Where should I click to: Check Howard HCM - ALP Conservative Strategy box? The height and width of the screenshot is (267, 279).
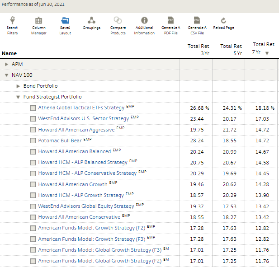(x=33, y=173)
